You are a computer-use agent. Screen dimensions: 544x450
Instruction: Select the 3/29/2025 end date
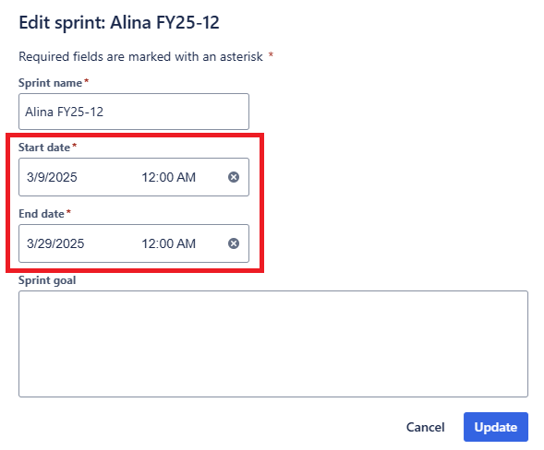click(x=55, y=243)
